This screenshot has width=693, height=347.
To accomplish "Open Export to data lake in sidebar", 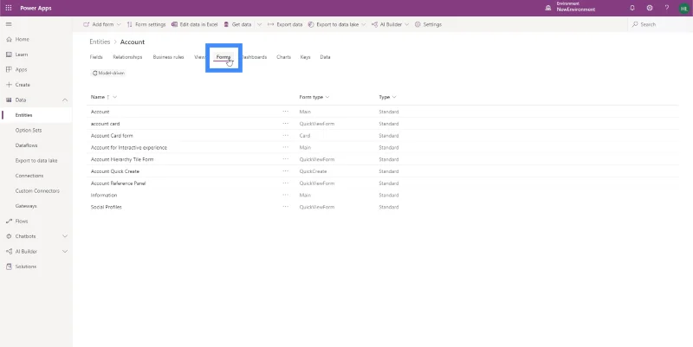I will (x=36, y=161).
